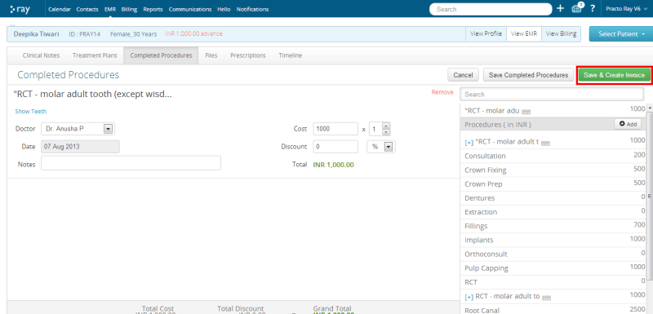Decrease quantity with down stepper arrow
The height and width of the screenshot is (314, 653).
pos(386,132)
